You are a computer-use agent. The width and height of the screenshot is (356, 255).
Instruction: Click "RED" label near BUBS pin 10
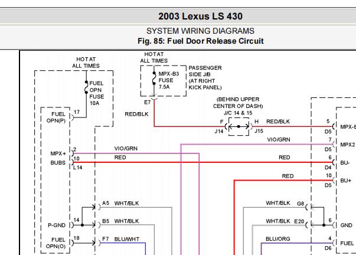click(120, 158)
